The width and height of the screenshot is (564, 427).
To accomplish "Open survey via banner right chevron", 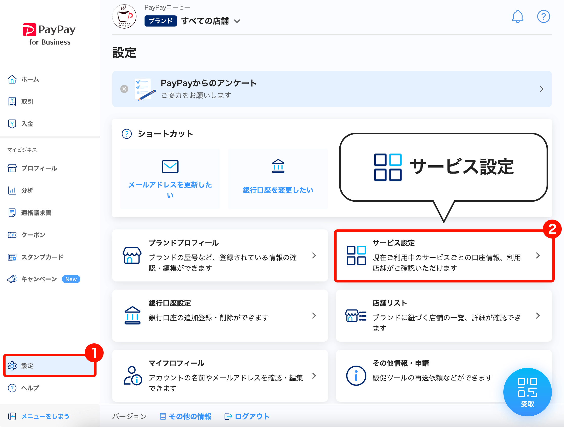I will (x=541, y=89).
